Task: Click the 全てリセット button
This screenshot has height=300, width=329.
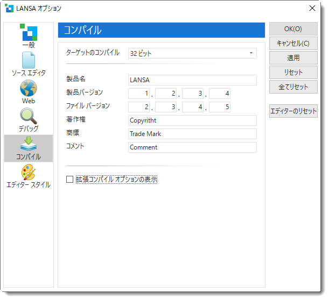Action: tap(293, 87)
